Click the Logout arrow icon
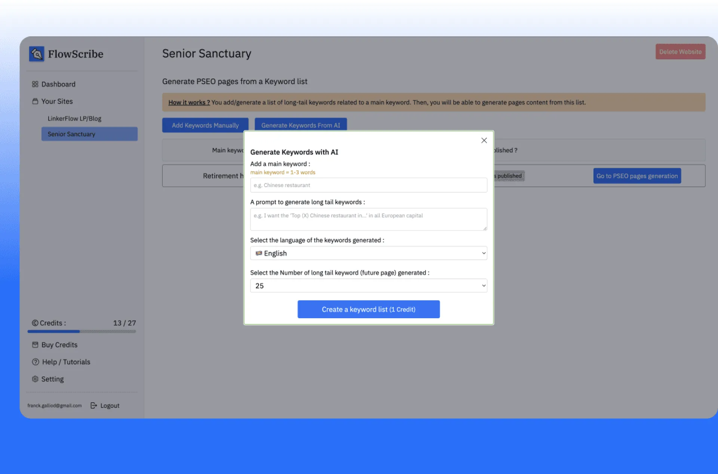Image resolution: width=718 pixels, height=474 pixels. (x=94, y=406)
